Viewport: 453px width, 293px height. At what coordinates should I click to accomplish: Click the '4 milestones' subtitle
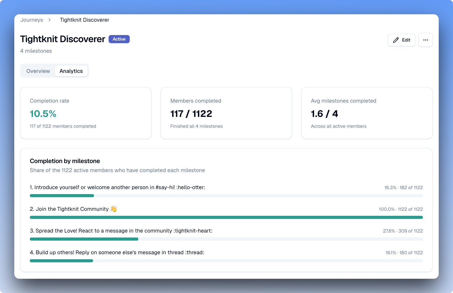tap(36, 51)
